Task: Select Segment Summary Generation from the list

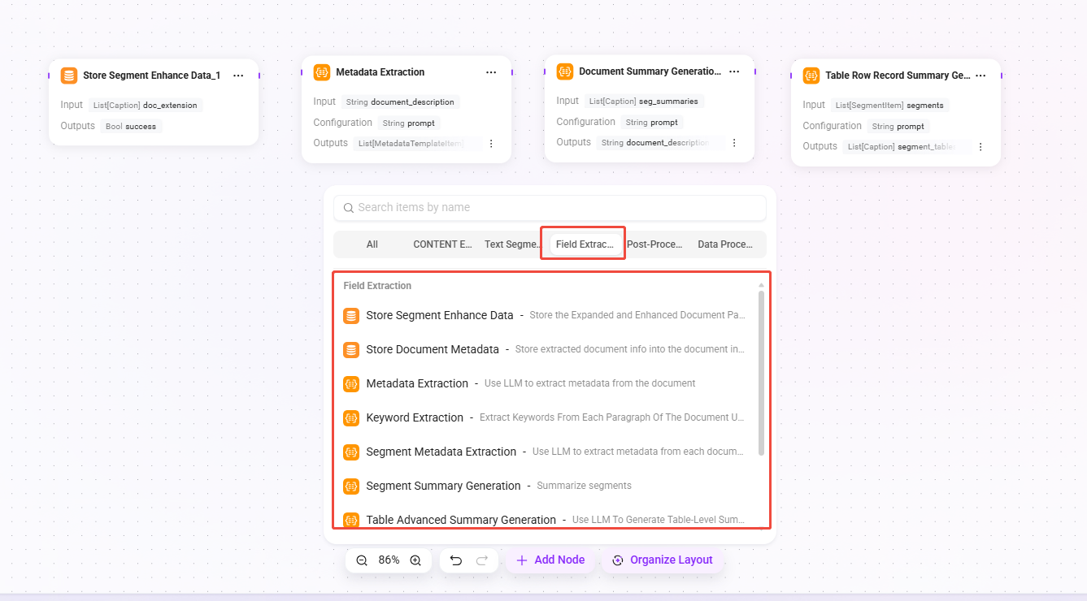Action: 545,486
